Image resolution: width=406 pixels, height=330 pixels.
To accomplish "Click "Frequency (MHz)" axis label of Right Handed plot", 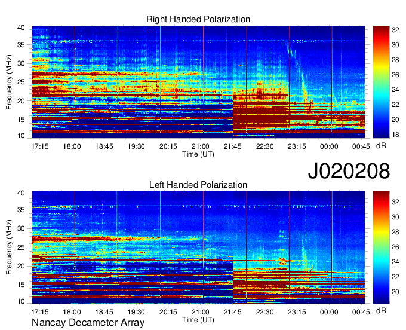I will point(9,82).
